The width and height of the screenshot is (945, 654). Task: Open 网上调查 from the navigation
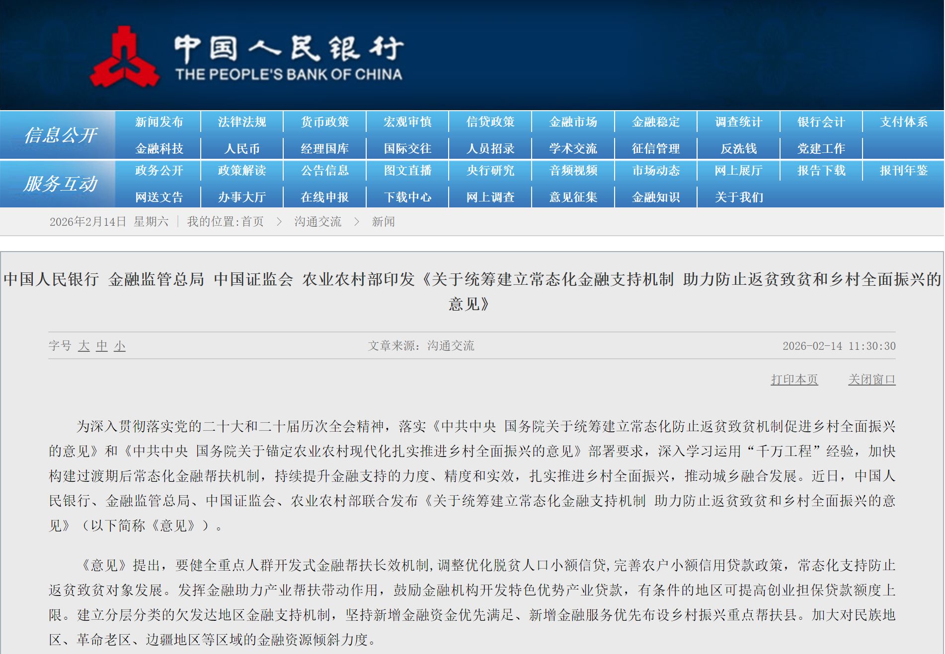coord(490,196)
